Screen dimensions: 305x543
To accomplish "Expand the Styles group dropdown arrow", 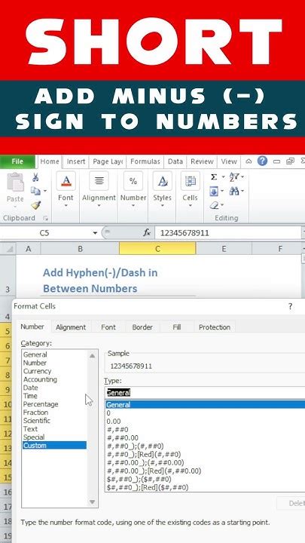I will (x=162, y=205).
